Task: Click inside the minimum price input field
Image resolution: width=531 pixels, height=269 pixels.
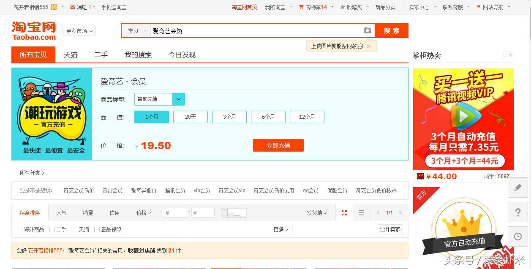Action: pos(175,212)
